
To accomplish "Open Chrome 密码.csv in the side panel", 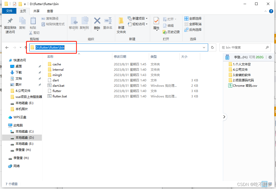I will (x=243, y=85).
